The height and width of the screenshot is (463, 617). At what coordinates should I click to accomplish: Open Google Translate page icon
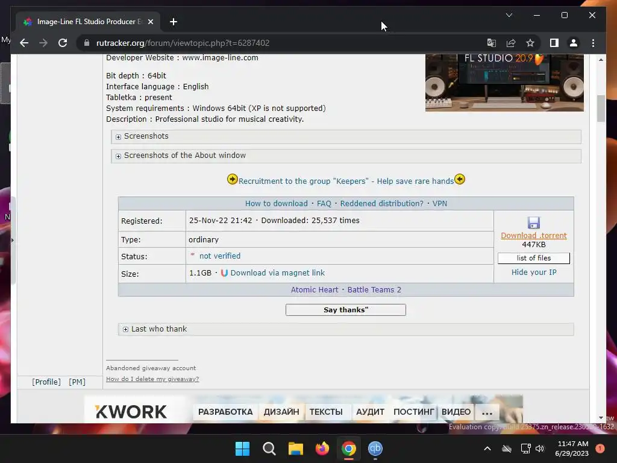click(492, 43)
